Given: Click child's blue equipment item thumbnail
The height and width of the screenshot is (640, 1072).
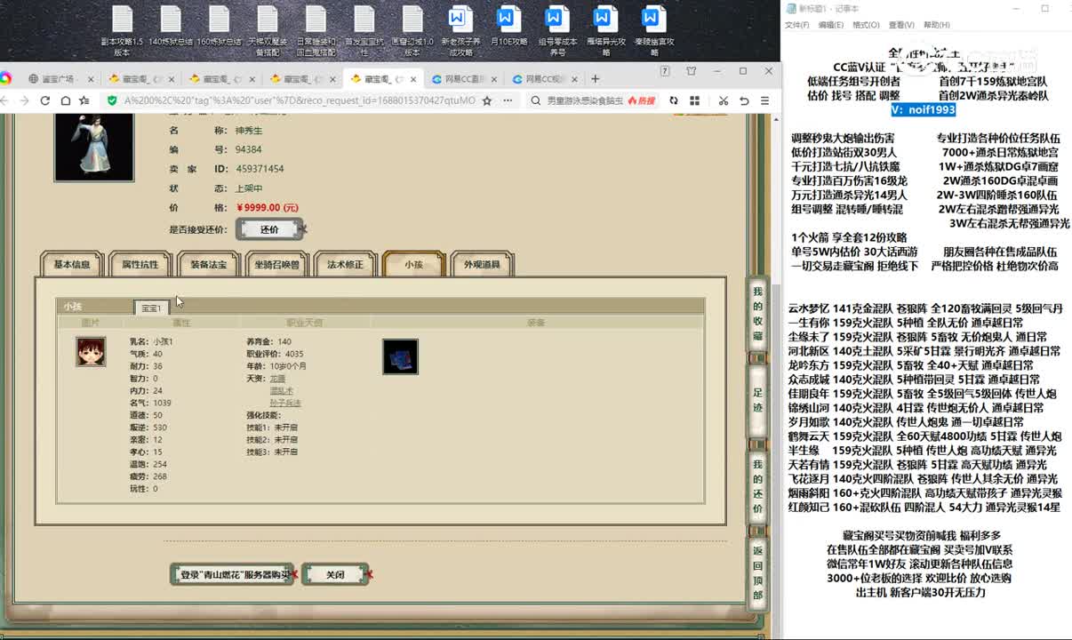Looking at the screenshot, I should 400,356.
